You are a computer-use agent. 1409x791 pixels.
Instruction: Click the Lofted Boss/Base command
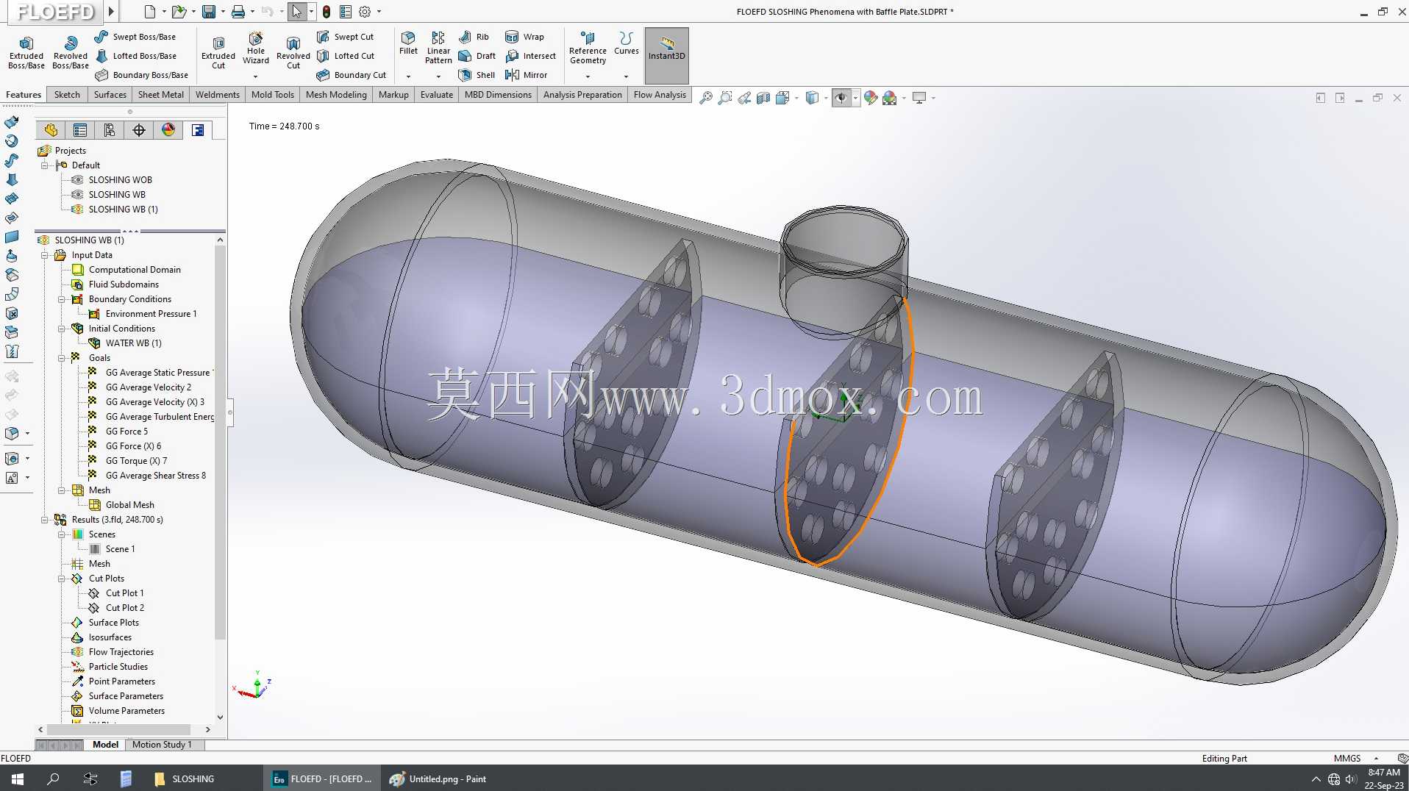(x=136, y=56)
